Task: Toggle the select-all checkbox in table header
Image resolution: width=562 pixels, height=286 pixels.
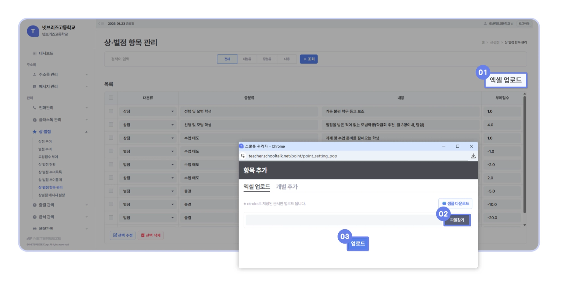Action: point(111,98)
